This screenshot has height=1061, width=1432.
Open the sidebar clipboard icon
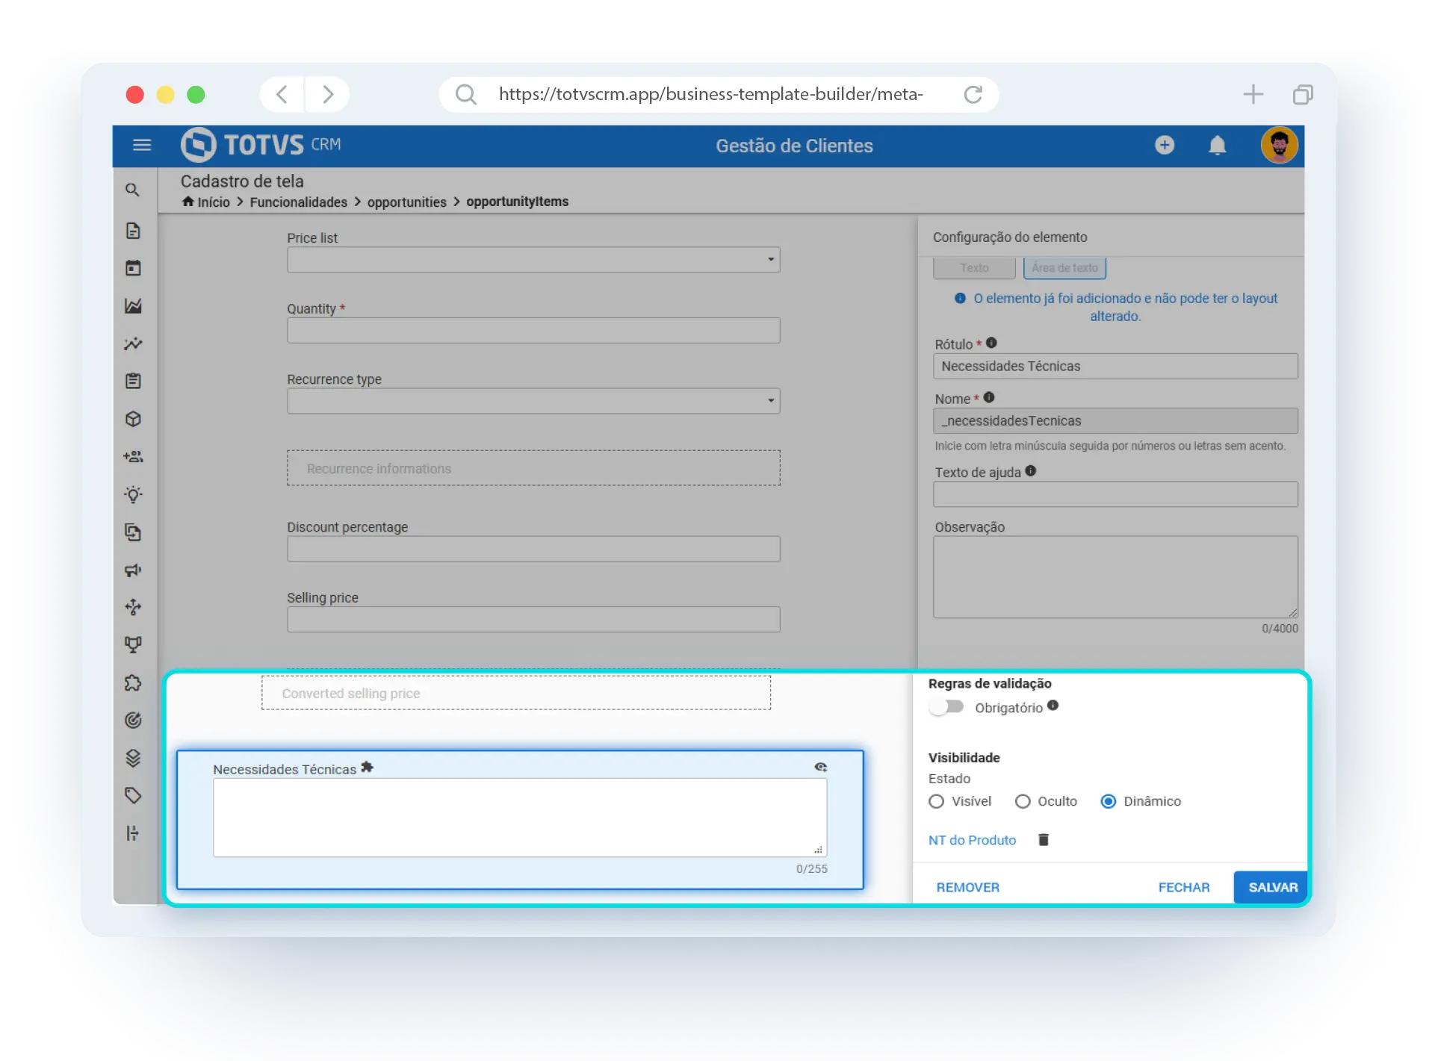point(133,381)
